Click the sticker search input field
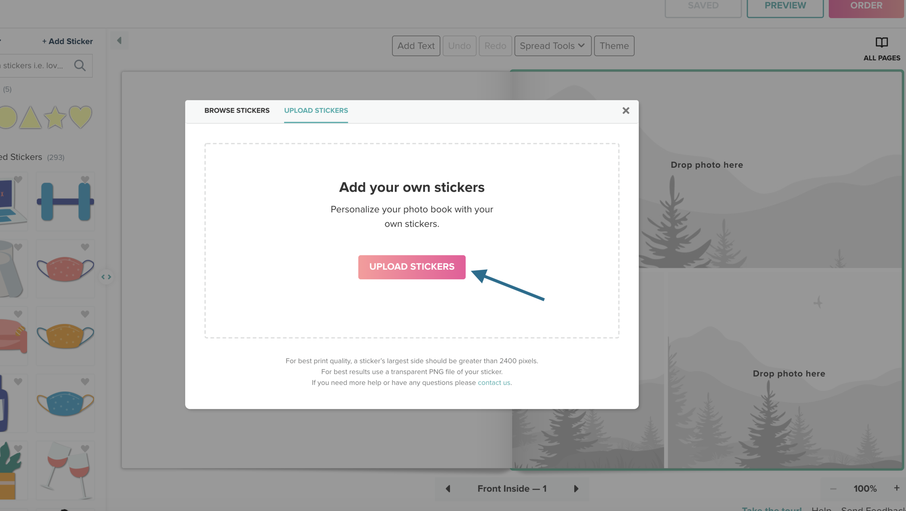The height and width of the screenshot is (511, 906). click(33, 66)
